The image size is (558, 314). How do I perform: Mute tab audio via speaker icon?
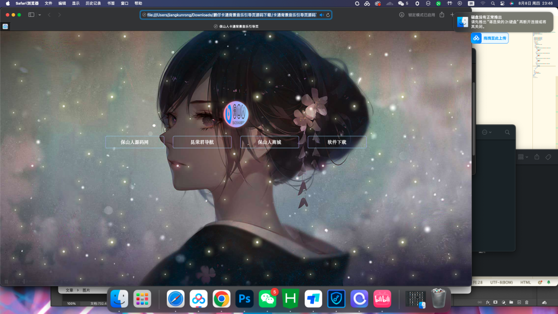click(x=322, y=15)
